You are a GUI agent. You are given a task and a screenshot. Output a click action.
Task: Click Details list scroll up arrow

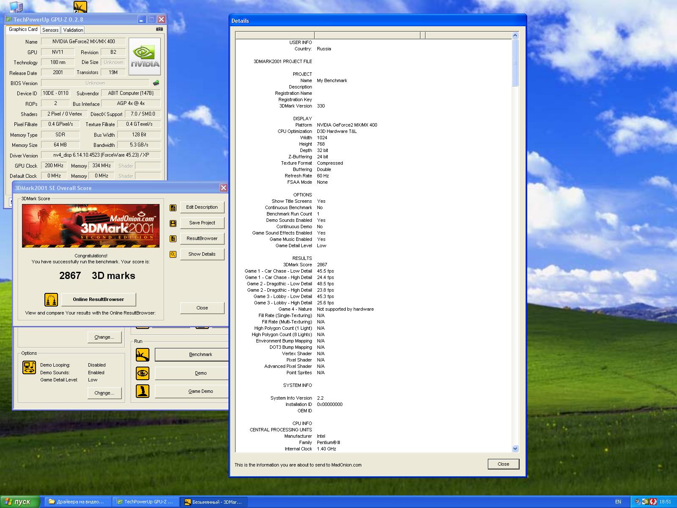[515, 36]
